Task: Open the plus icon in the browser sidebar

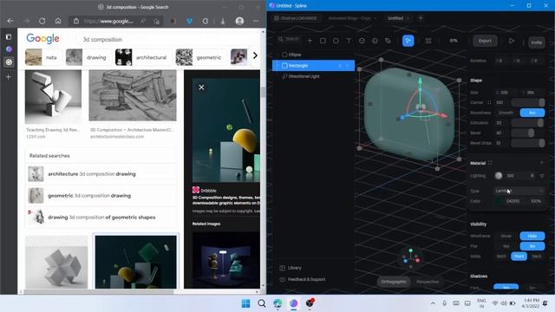Action: (9, 77)
